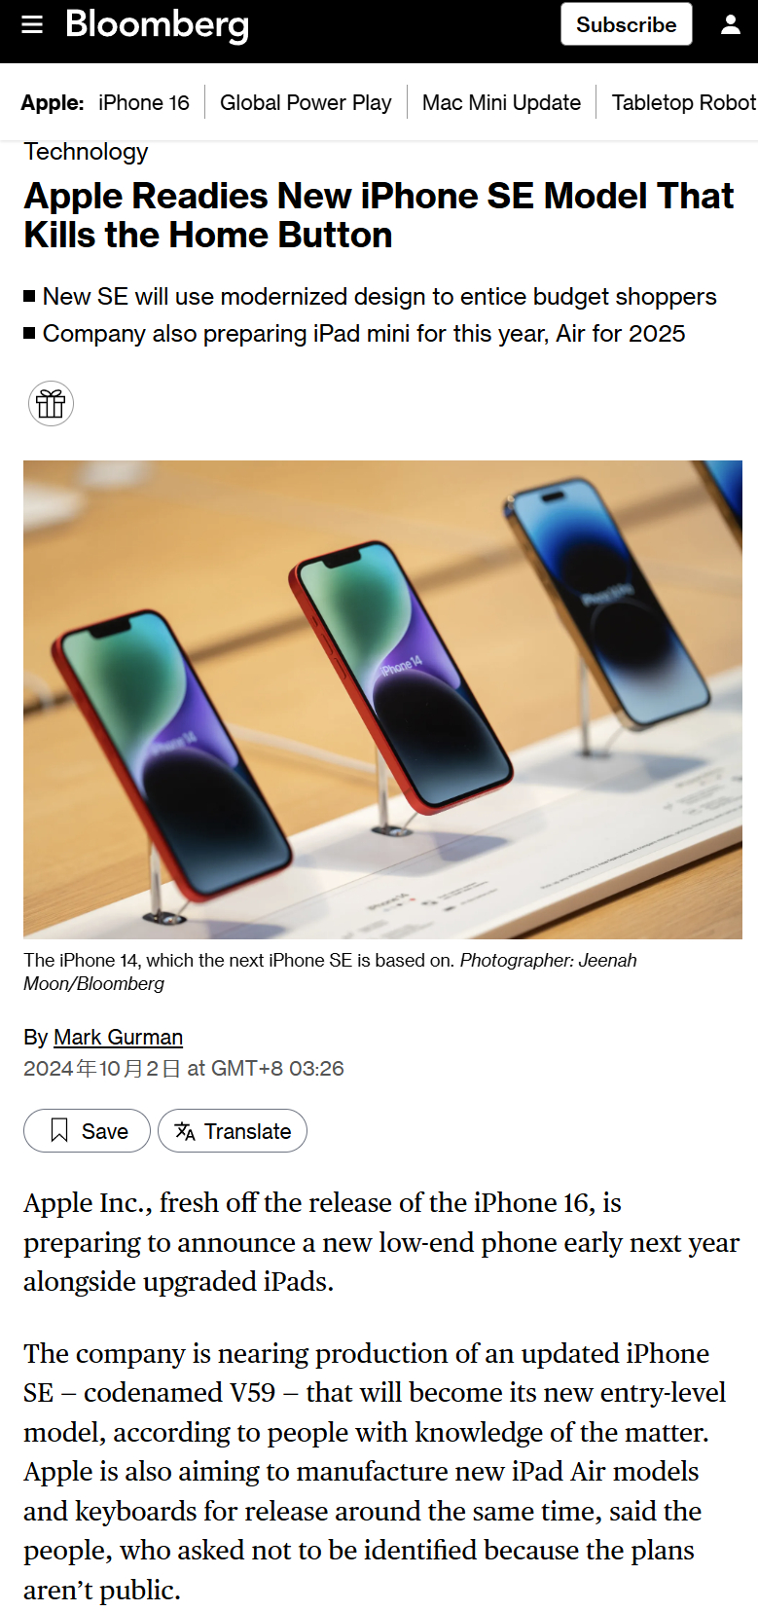Click the Translate button label
Viewport: 758px width, 1612px height.
point(247,1131)
